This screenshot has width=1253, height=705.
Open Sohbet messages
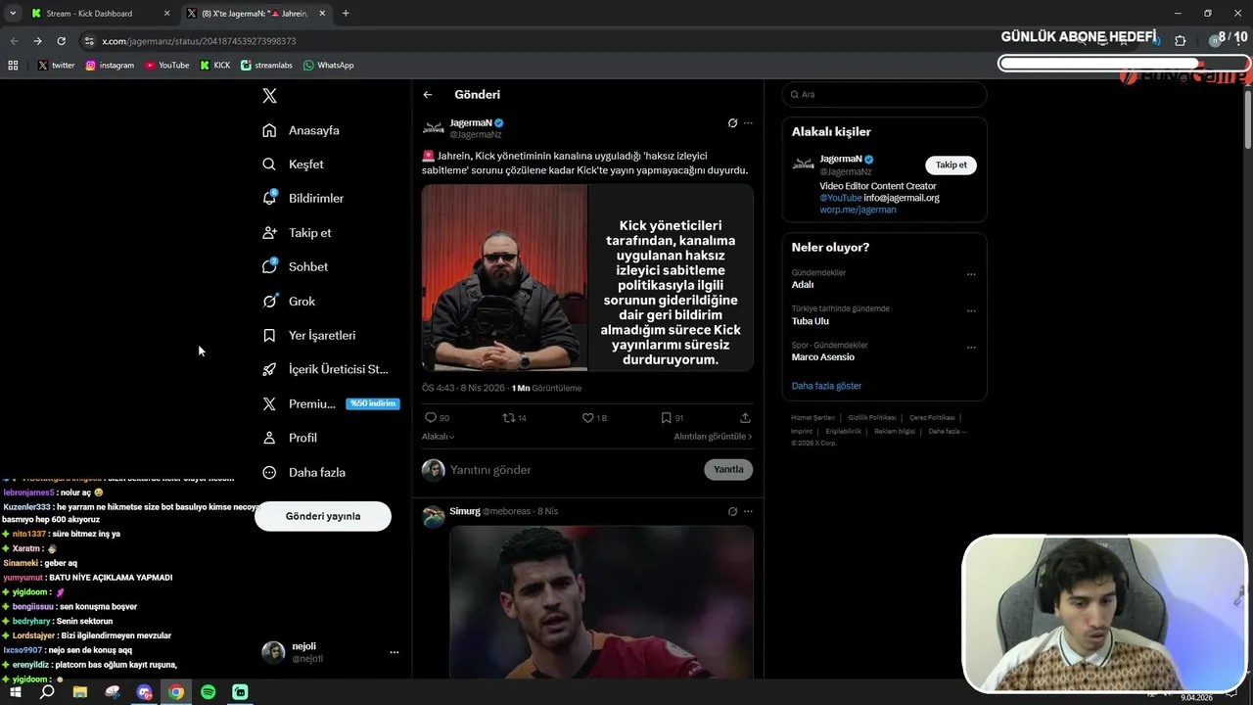pos(295,267)
